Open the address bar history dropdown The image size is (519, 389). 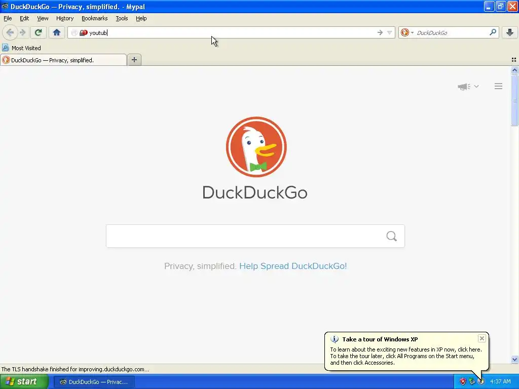tap(390, 32)
